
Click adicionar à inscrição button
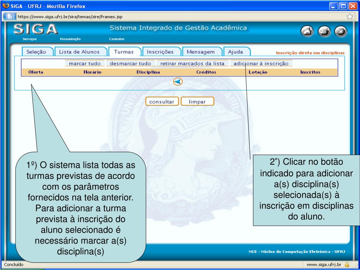261,63
